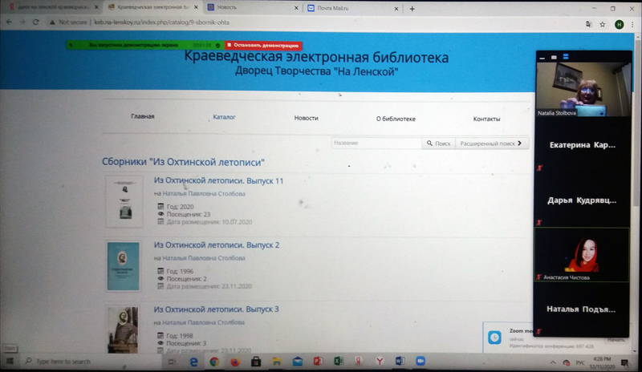Launch Firefox from the taskbar
Viewport: 642px width, 372px height.
pyautogui.click(x=235, y=362)
